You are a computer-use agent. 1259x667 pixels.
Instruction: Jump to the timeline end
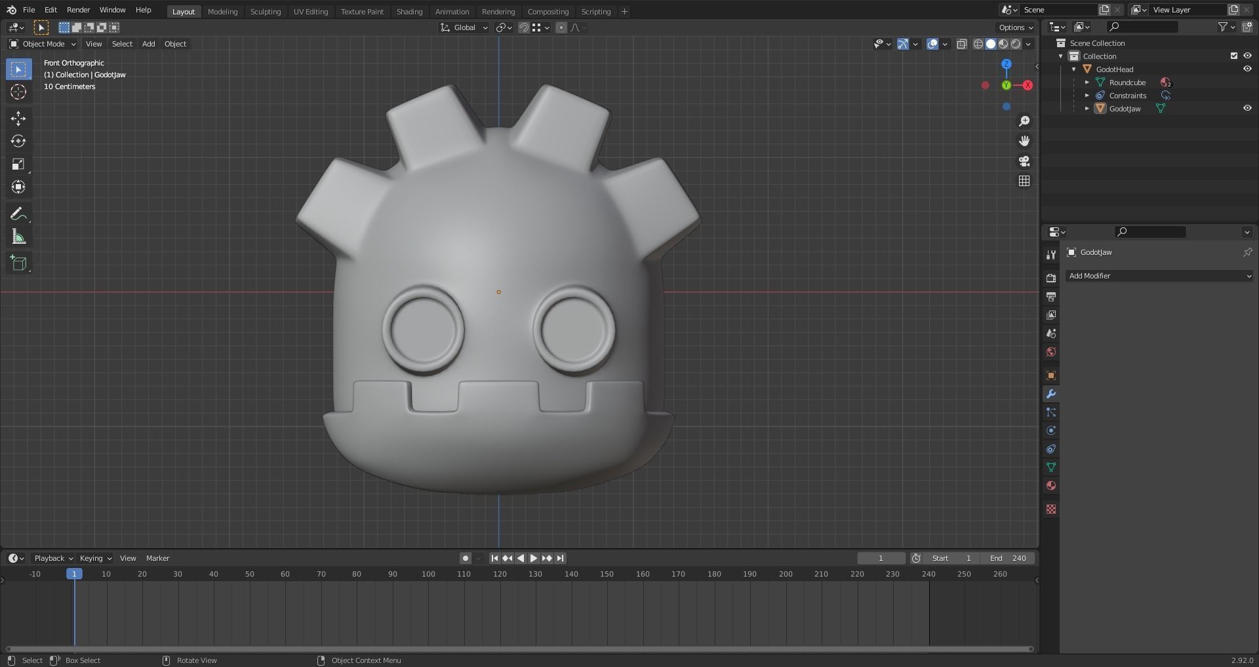560,558
